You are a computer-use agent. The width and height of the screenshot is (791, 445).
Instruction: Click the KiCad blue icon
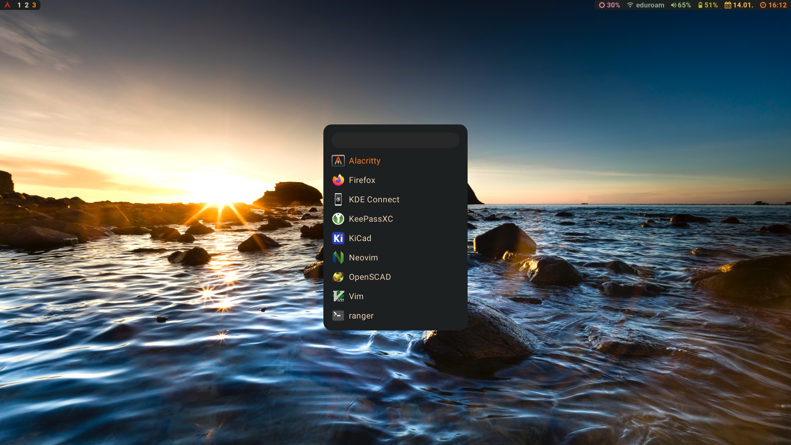point(338,238)
